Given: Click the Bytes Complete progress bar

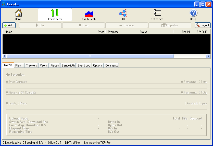Looking at the screenshot, I should click(107, 86).
